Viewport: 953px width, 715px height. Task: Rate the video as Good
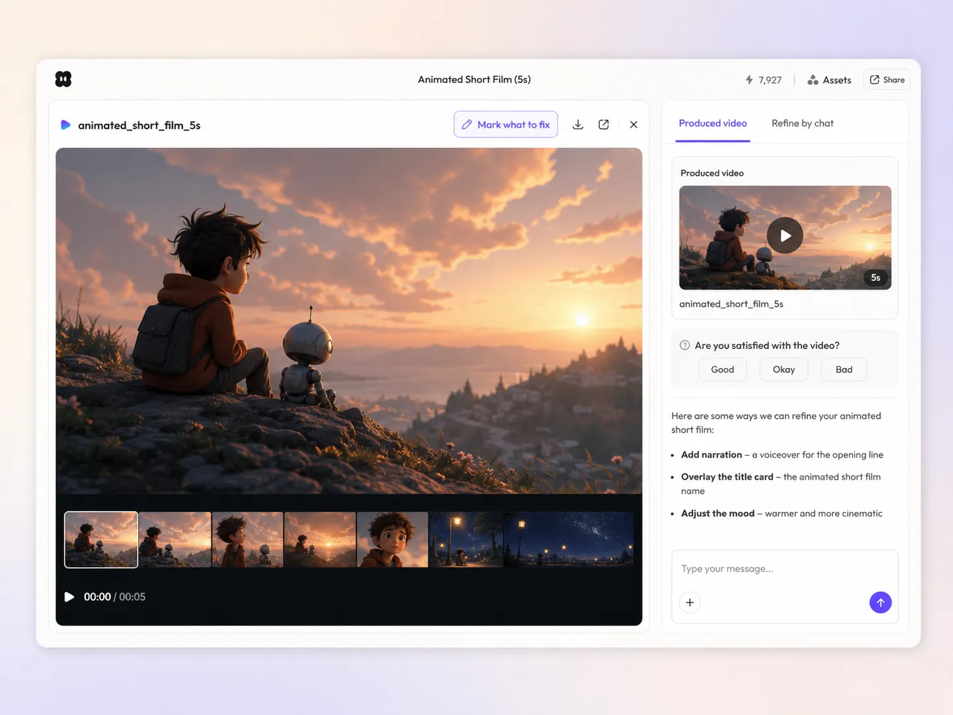pyautogui.click(x=722, y=369)
